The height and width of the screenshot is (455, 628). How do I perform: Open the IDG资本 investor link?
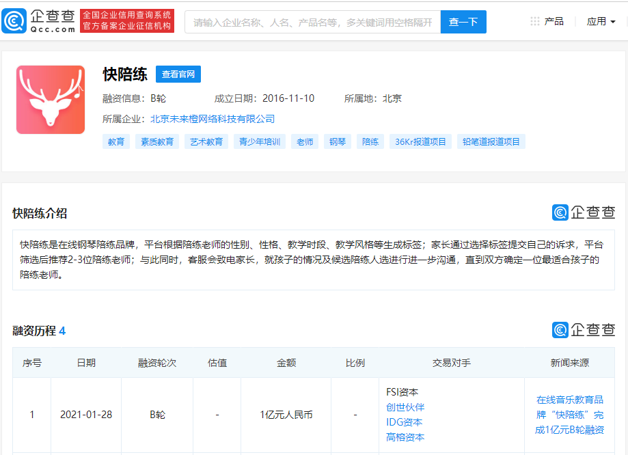(404, 422)
